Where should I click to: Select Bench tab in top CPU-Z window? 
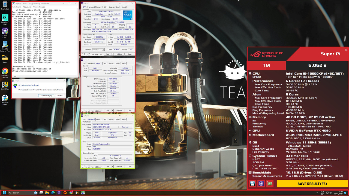(118, 7)
